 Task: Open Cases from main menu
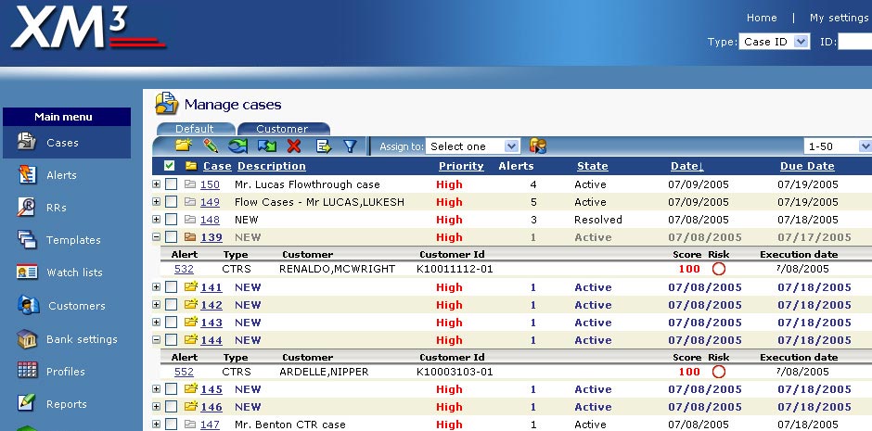67,142
